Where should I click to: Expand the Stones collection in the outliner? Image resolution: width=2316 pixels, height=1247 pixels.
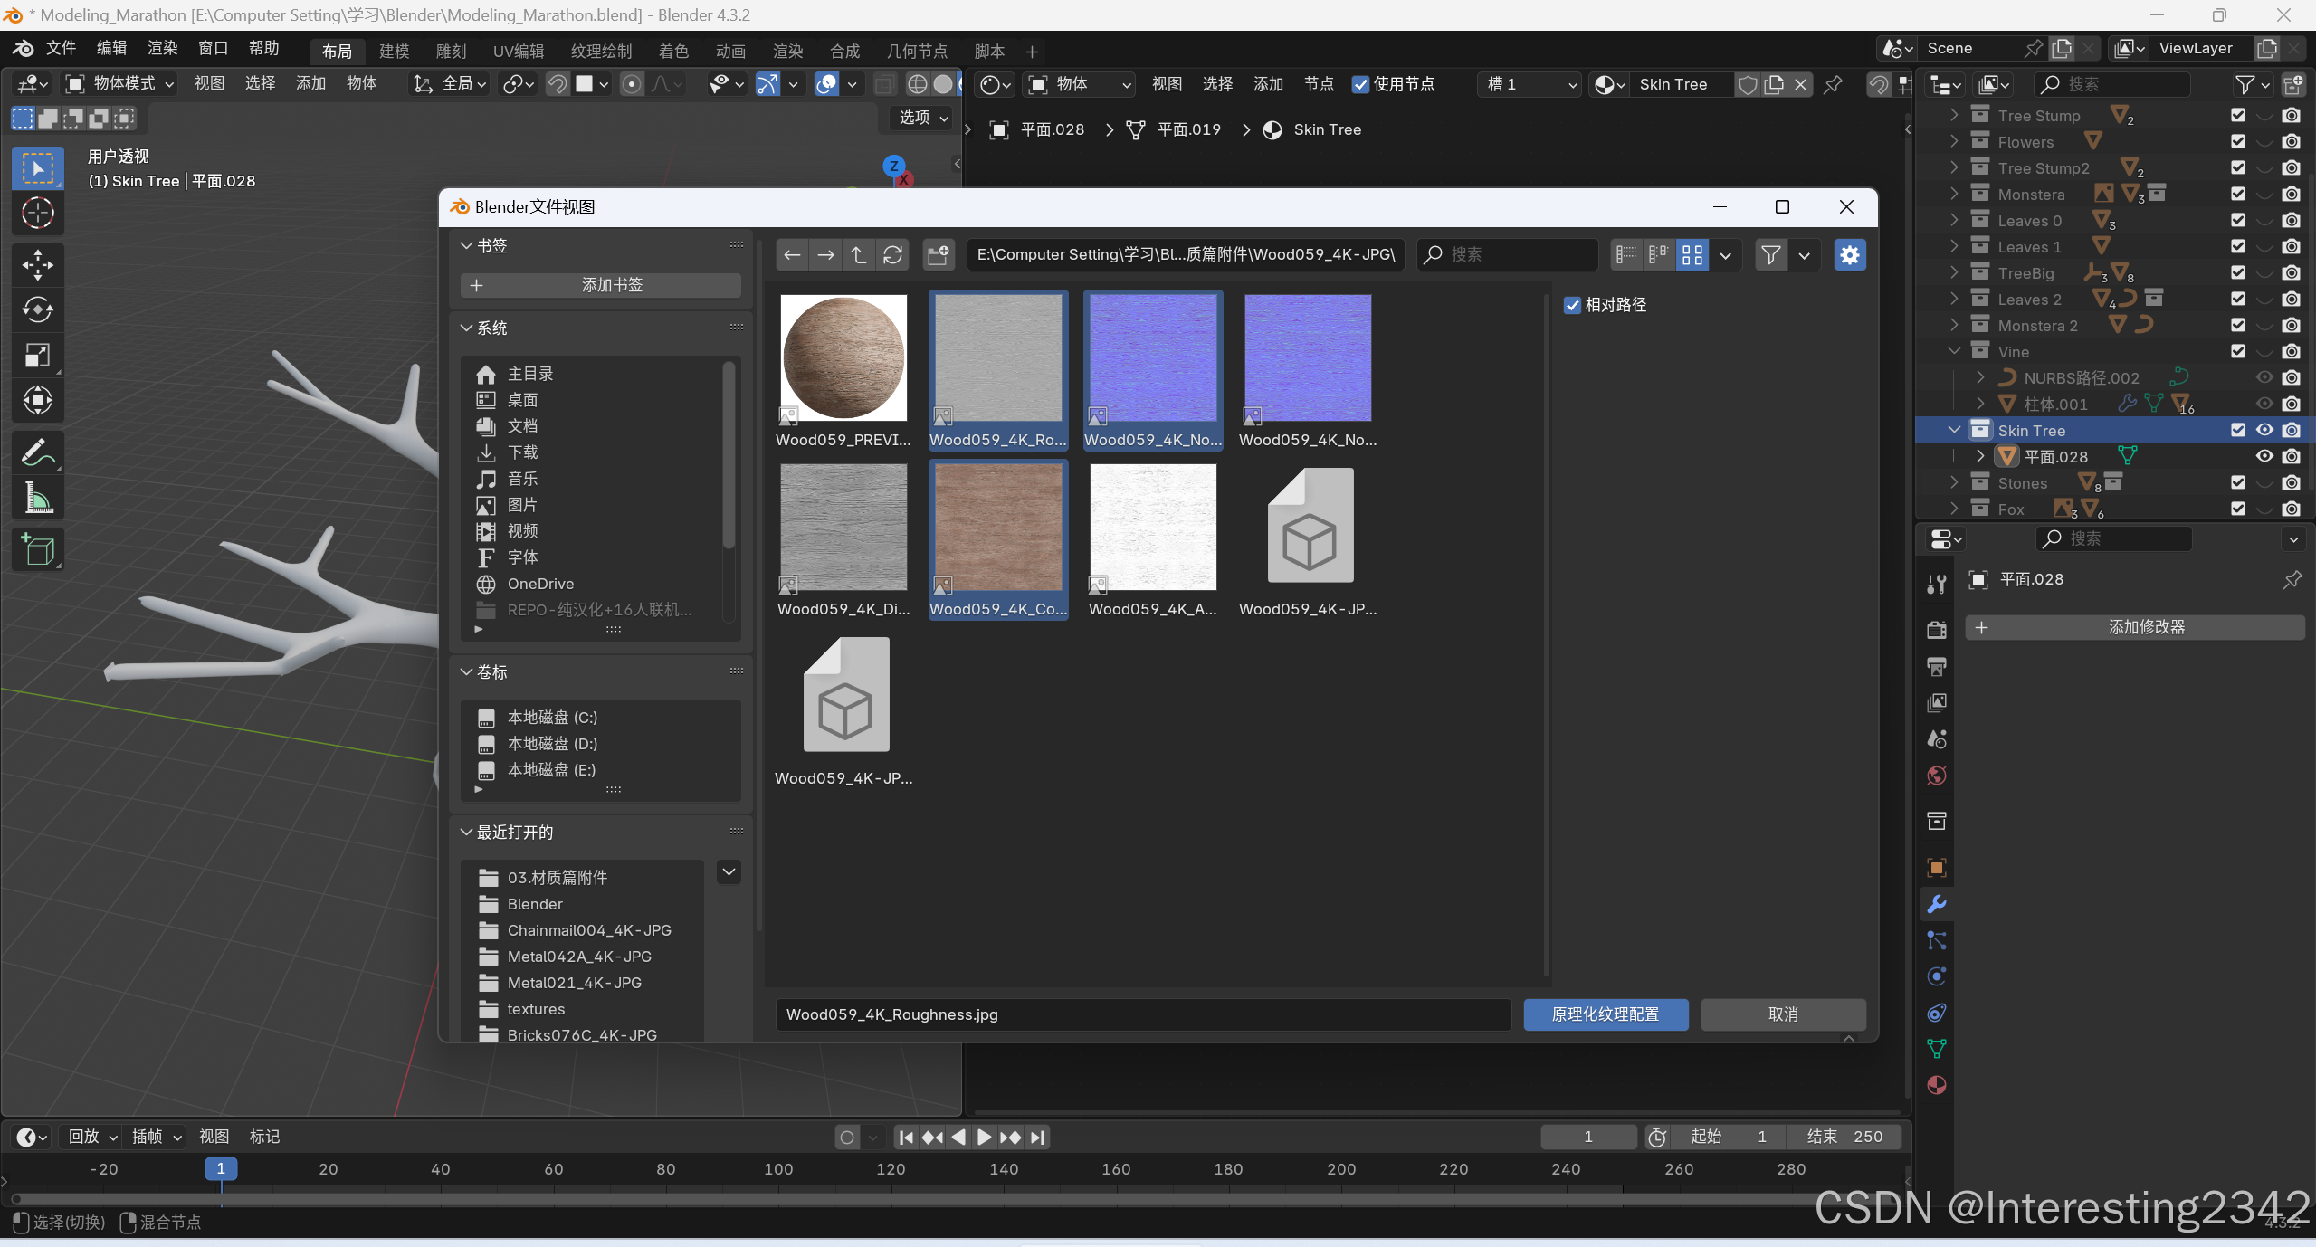pyautogui.click(x=1954, y=482)
